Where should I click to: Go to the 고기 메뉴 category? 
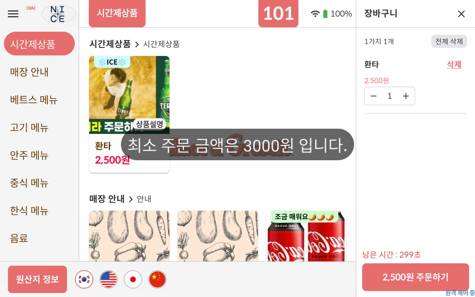click(29, 127)
